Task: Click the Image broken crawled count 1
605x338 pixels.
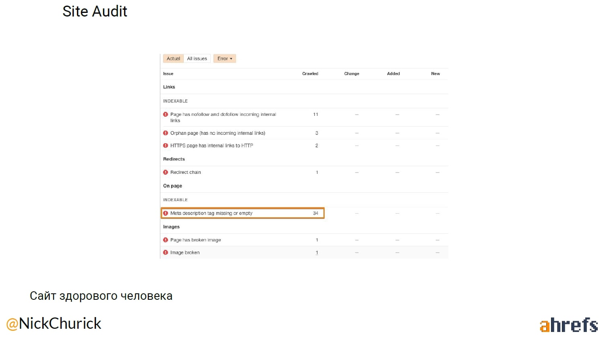Action: tap(317, 253)
